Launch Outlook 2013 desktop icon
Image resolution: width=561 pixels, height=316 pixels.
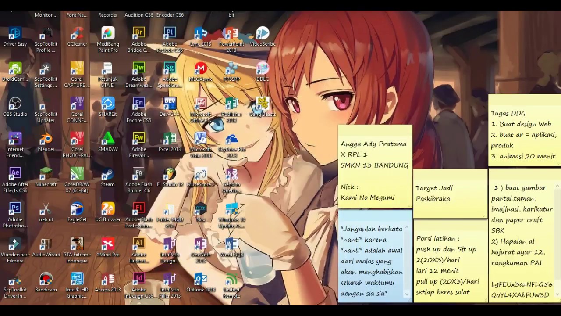coord(201,283)
